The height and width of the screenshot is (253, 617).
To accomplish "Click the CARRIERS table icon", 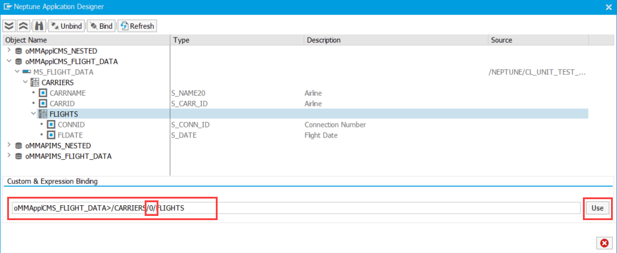I will (35, 83).
